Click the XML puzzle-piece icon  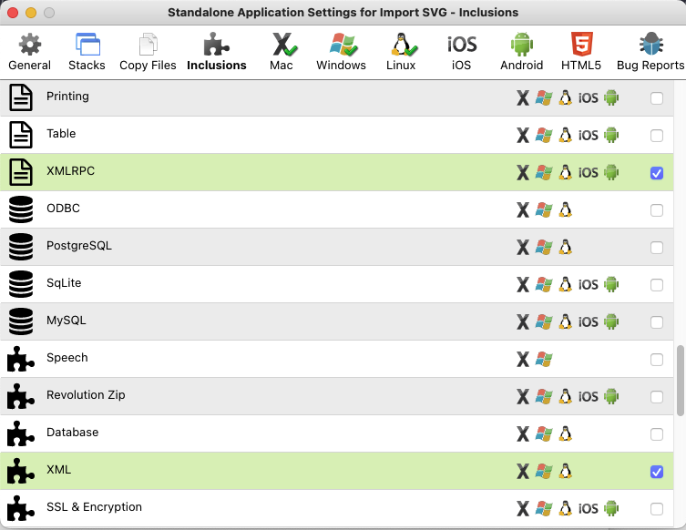click(x=21, y=471)
